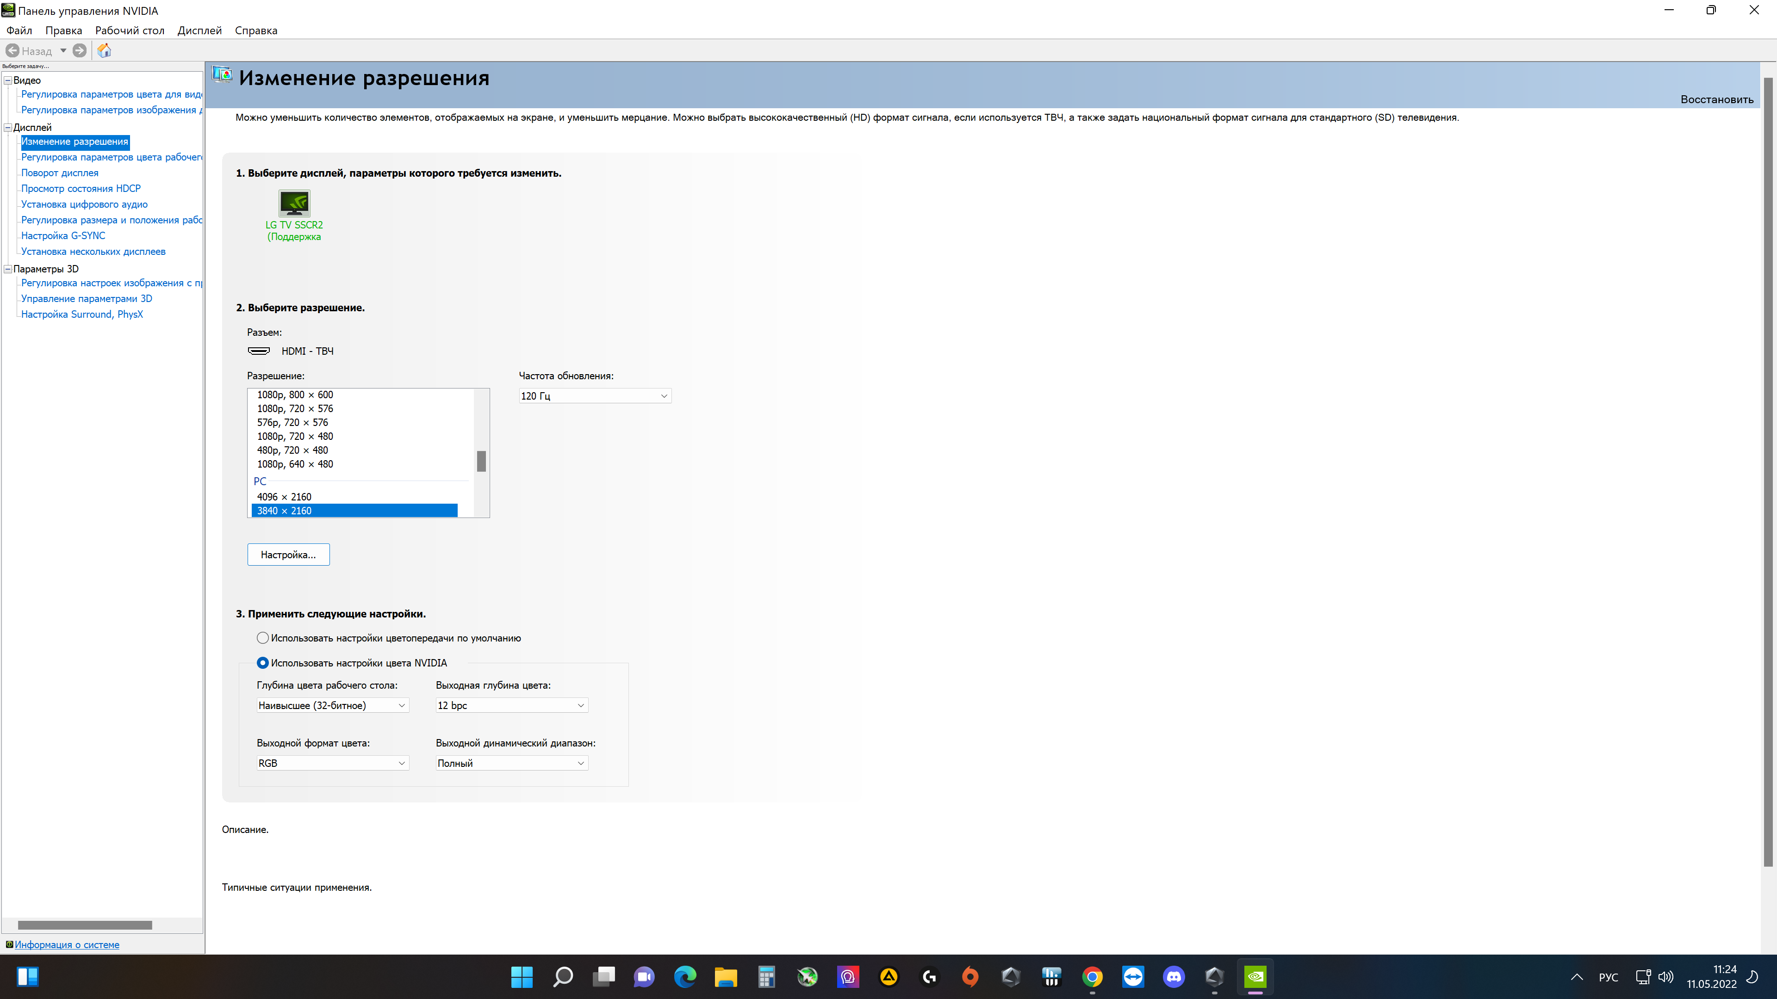Open TeamViewer from the taskbar

[1133, 976]
